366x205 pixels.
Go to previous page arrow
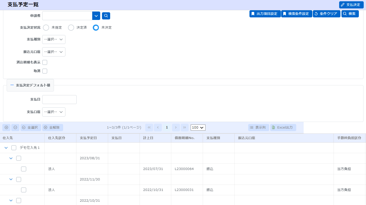[158, 128]
